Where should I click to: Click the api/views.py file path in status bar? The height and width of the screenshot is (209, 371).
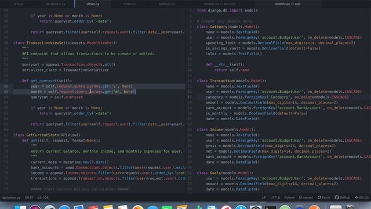(x=12, y=197)
